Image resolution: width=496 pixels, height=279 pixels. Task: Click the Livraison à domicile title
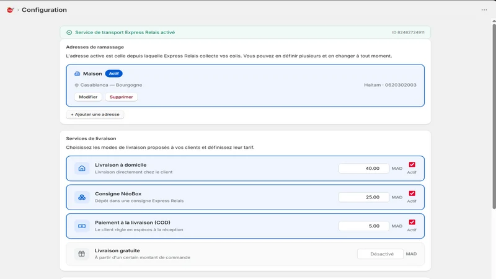coord(120,165)
